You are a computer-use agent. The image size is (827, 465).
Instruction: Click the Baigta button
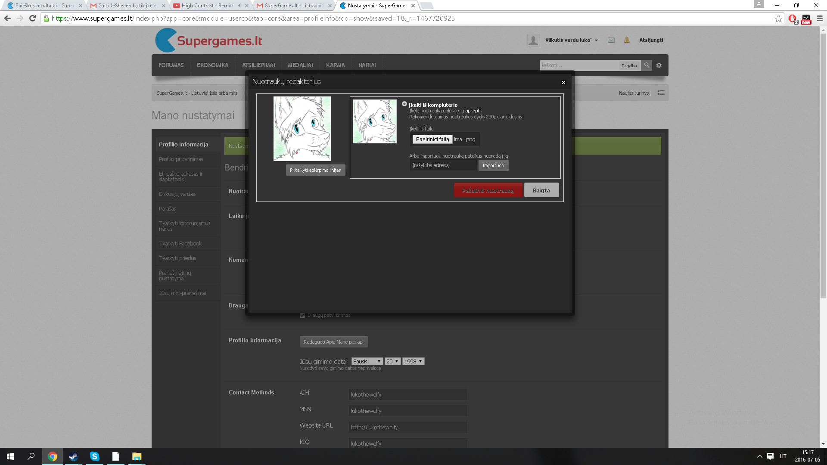[x=541, y=190]
